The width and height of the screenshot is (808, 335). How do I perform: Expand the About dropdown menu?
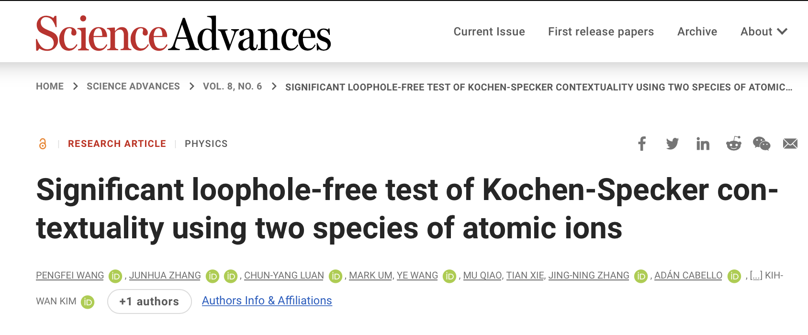click(x=763, y=32)
